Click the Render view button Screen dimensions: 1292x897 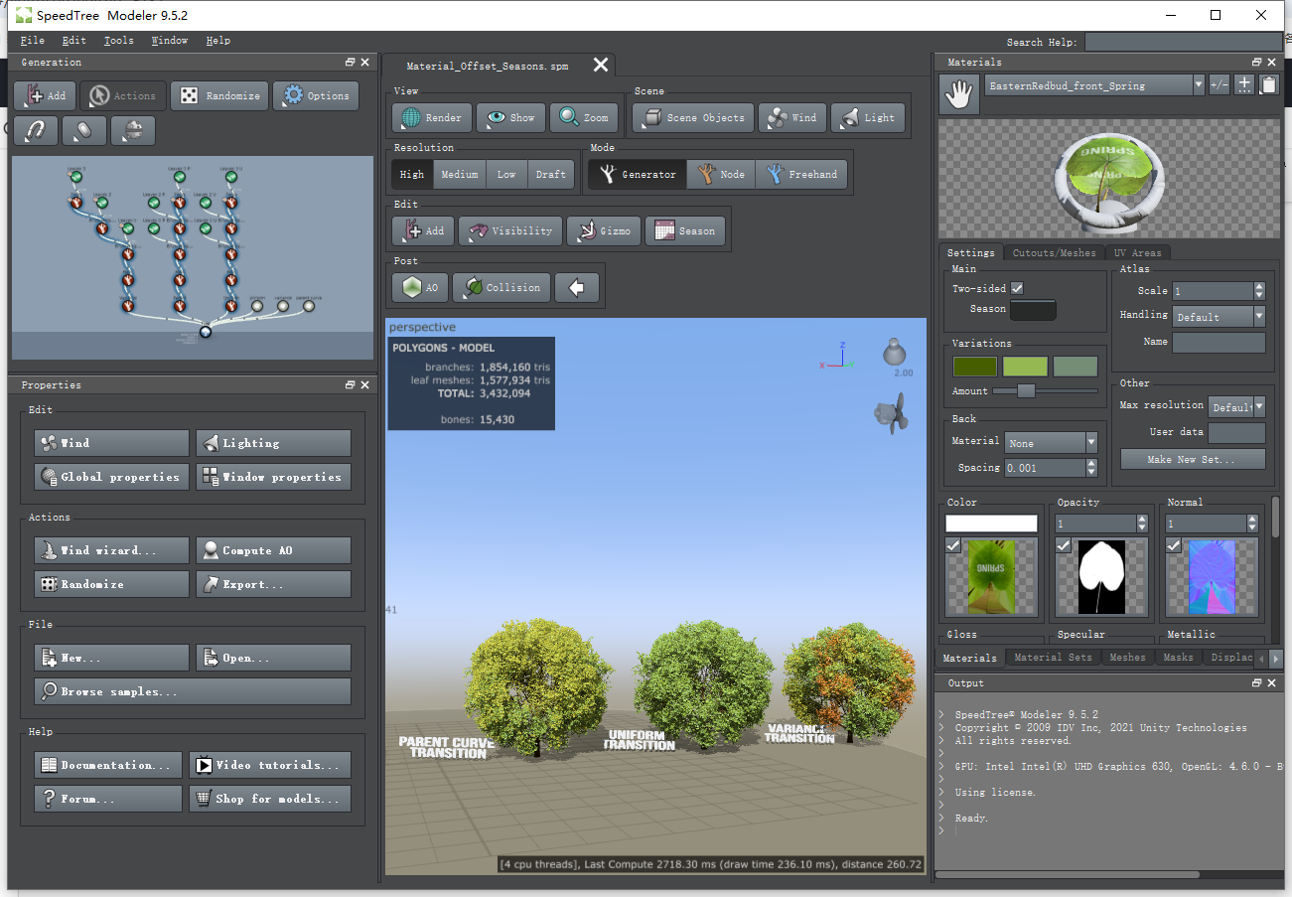[x=432, y=117]
